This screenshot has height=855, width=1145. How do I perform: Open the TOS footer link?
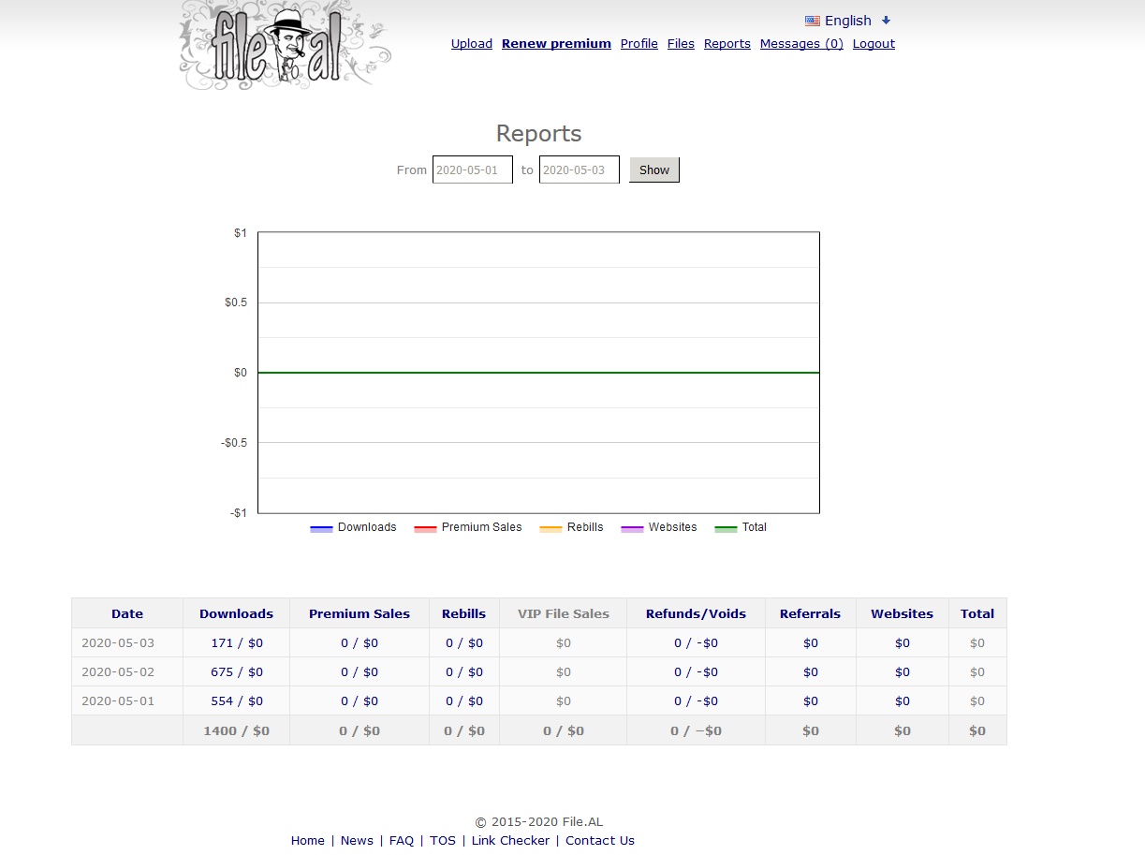coord(443,840)
